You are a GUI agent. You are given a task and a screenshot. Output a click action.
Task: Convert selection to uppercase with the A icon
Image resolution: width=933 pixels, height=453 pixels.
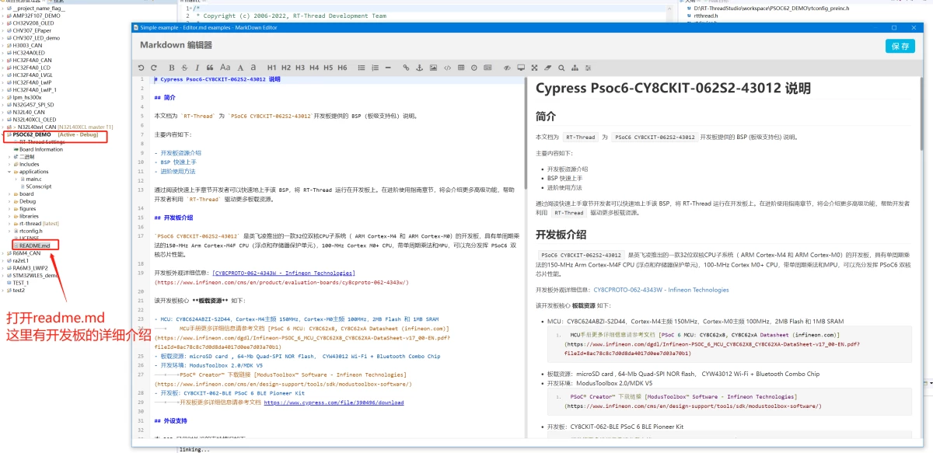[241, 68]
